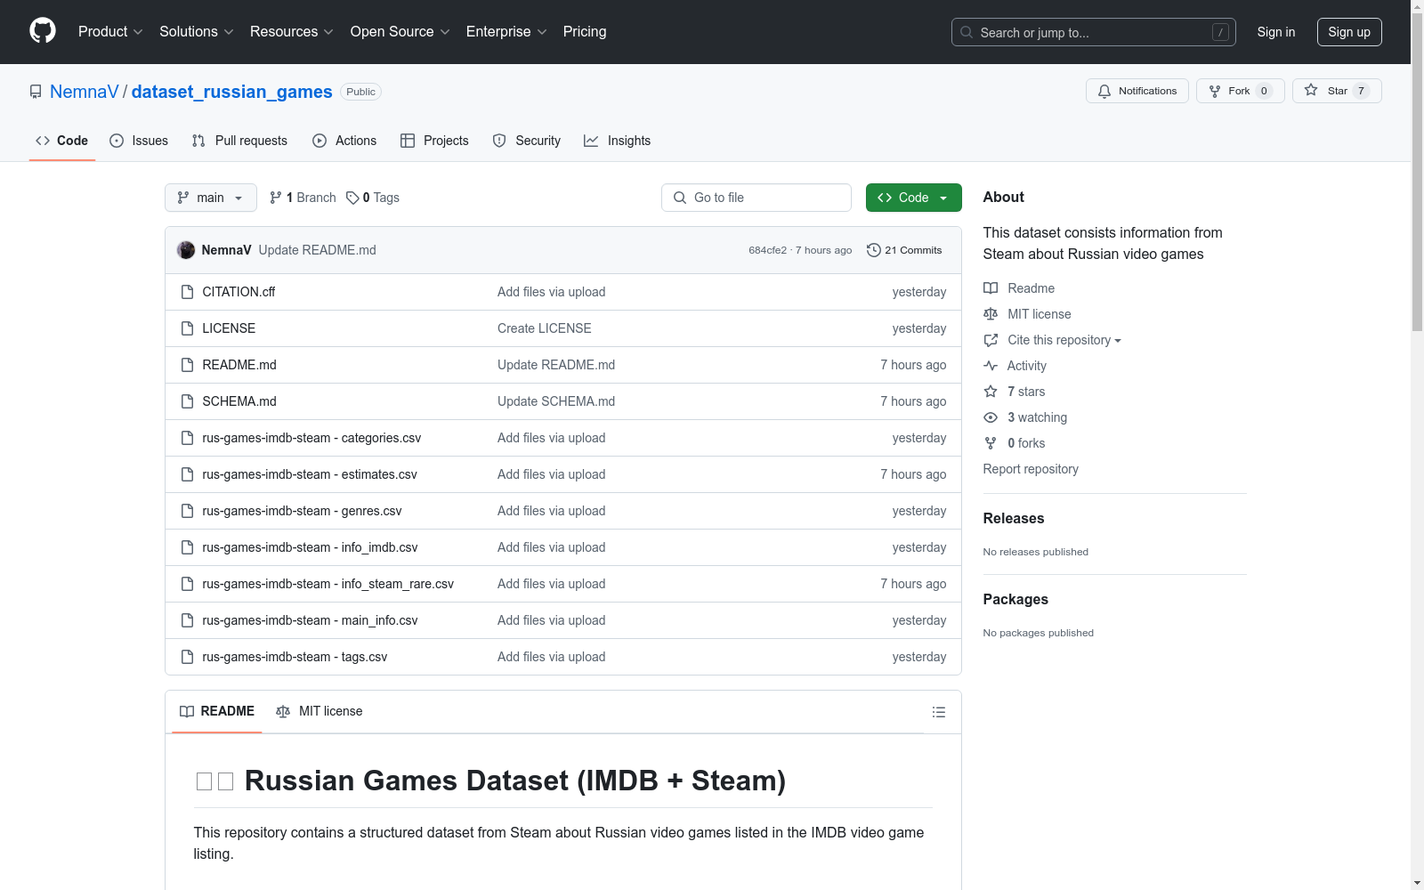This screenshot has height=890, width=1424.
Task: Star the repository using Star button
Action: coord(1337,91)
